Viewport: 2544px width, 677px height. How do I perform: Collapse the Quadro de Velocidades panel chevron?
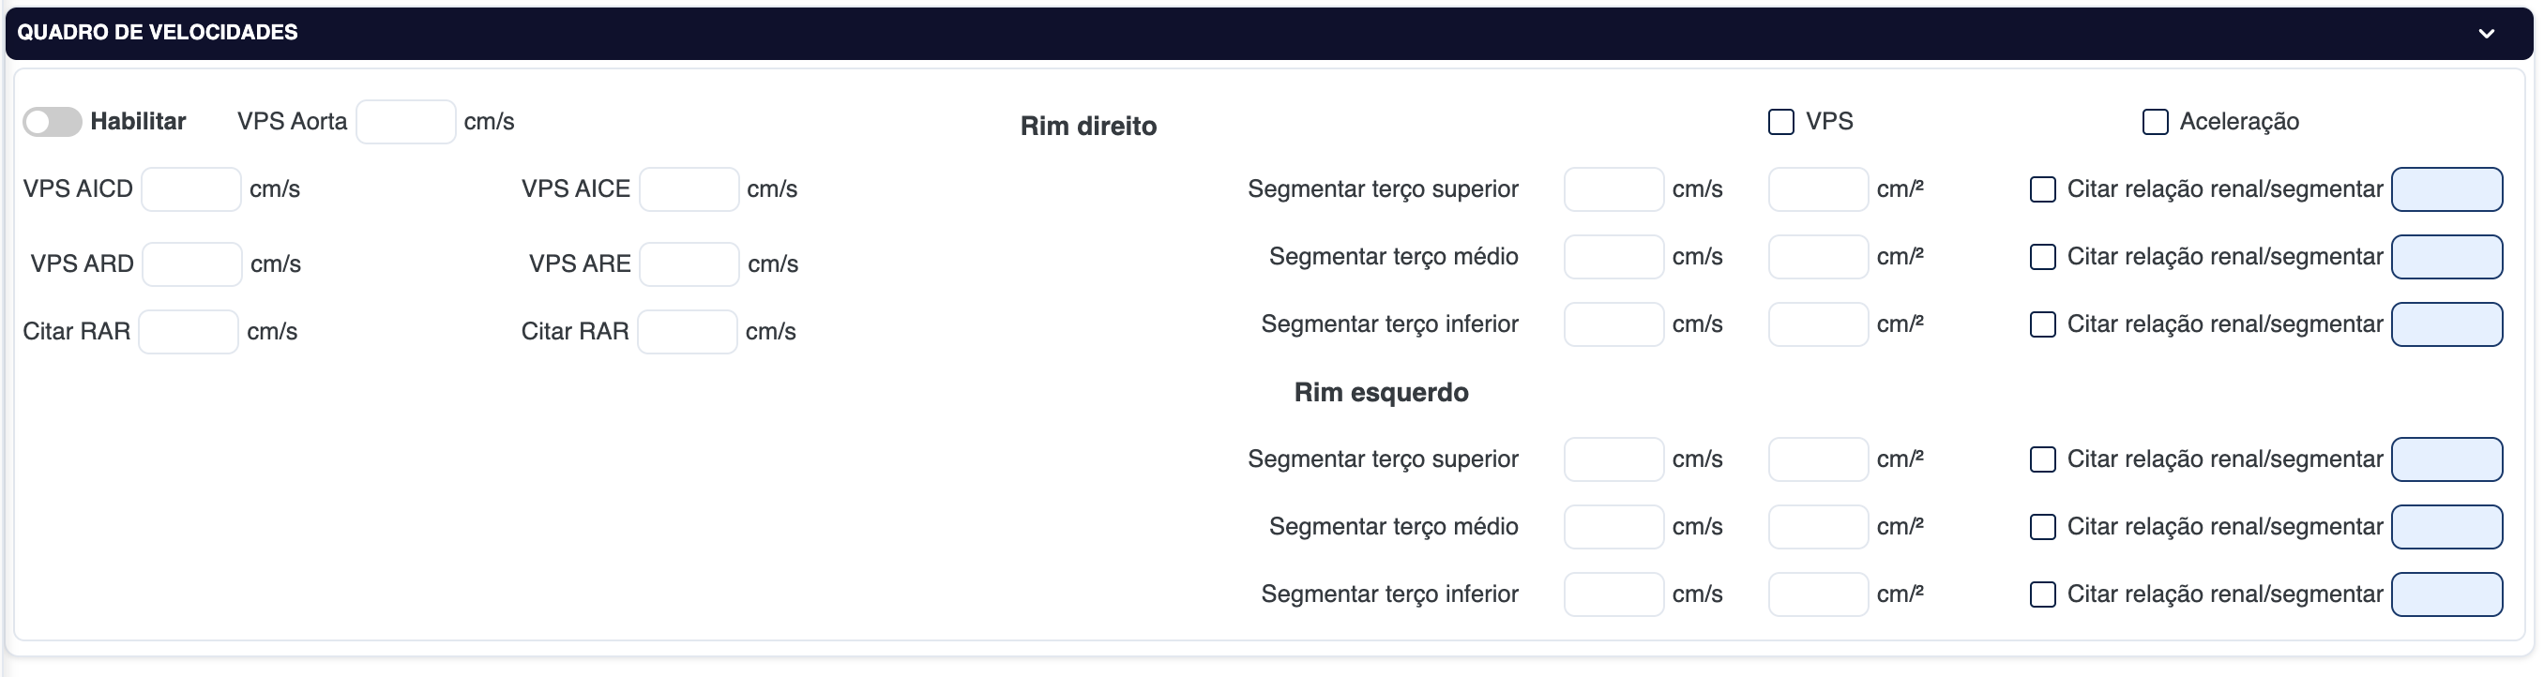coord(2486,34)
